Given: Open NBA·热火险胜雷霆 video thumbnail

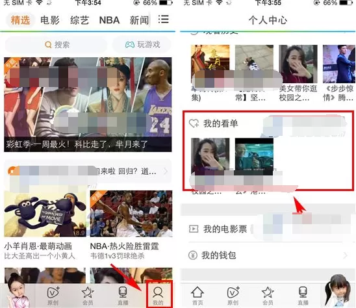Looking at the screenshot, I should pos(131,214).
